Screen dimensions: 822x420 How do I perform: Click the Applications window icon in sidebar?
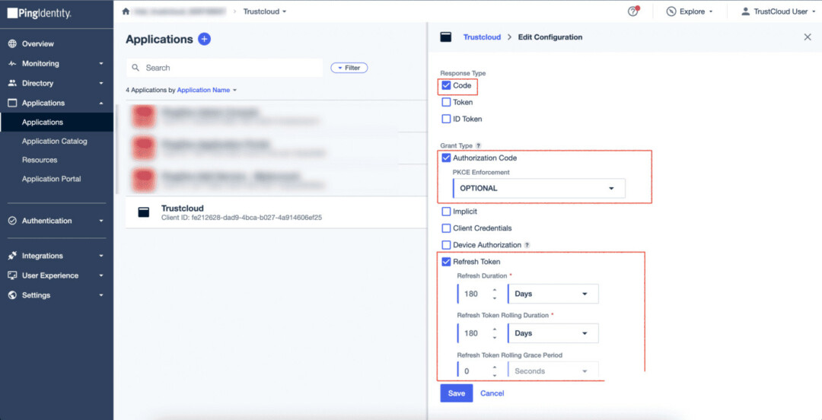coord(13,103)
